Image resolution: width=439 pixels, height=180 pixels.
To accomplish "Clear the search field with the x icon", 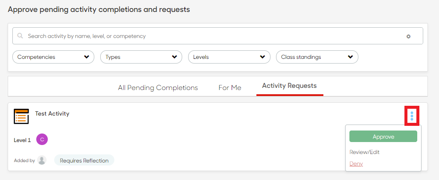I will click(408, 36).
